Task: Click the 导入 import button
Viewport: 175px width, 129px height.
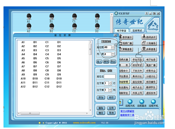Action: click(x=99, y=61)
